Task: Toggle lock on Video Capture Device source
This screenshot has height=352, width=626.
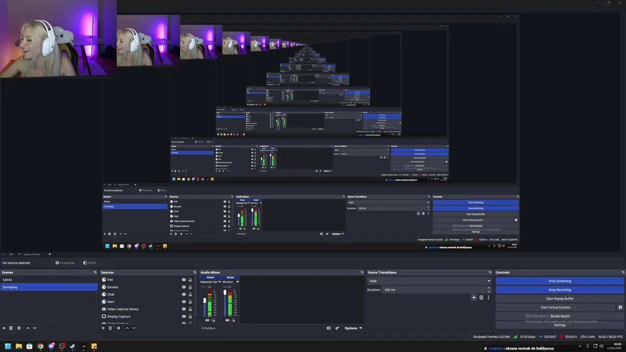Action: 190,309
